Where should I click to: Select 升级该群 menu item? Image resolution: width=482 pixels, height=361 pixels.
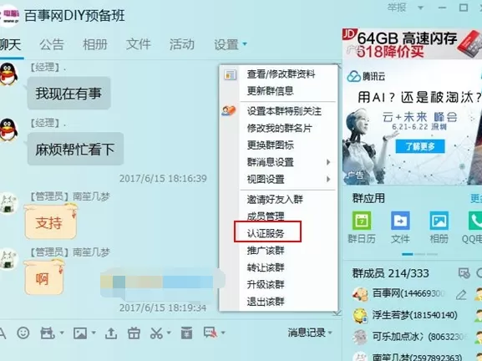click(266, 284)
